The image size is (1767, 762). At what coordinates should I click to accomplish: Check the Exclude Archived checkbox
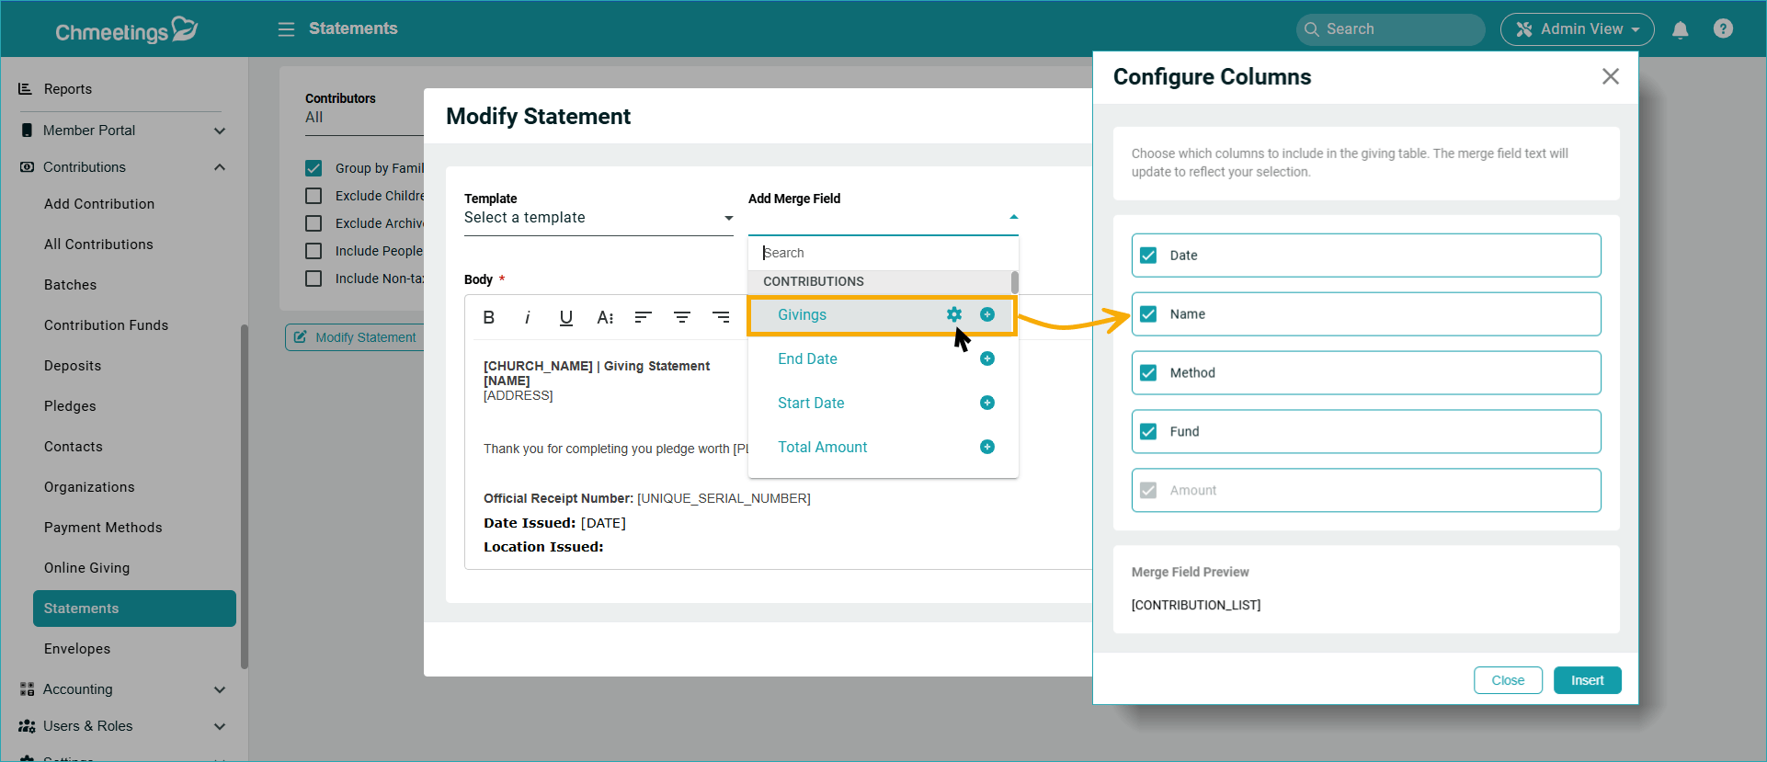(x=313, y=223)
